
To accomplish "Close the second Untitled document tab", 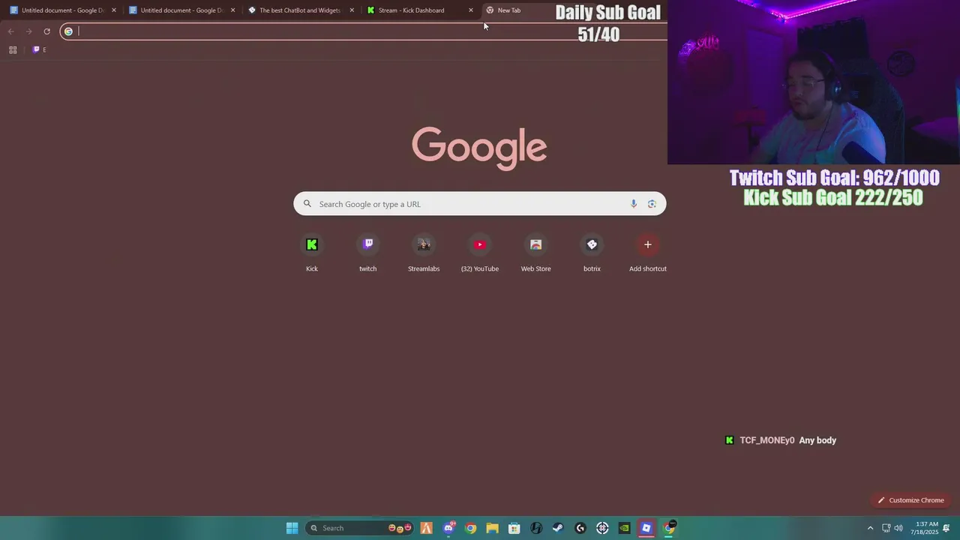I will pos(232,10).
